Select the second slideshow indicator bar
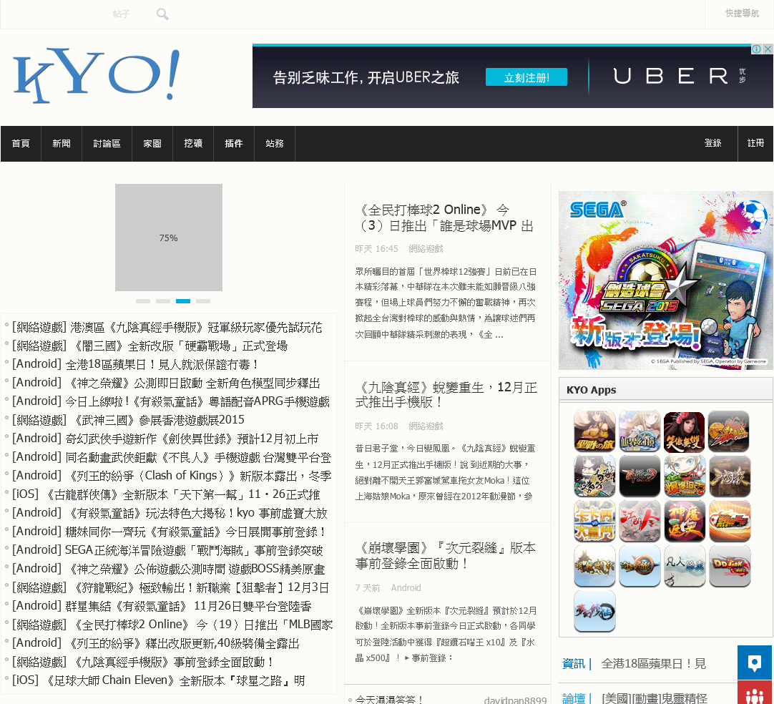The image size is (774, 704). 163,301
